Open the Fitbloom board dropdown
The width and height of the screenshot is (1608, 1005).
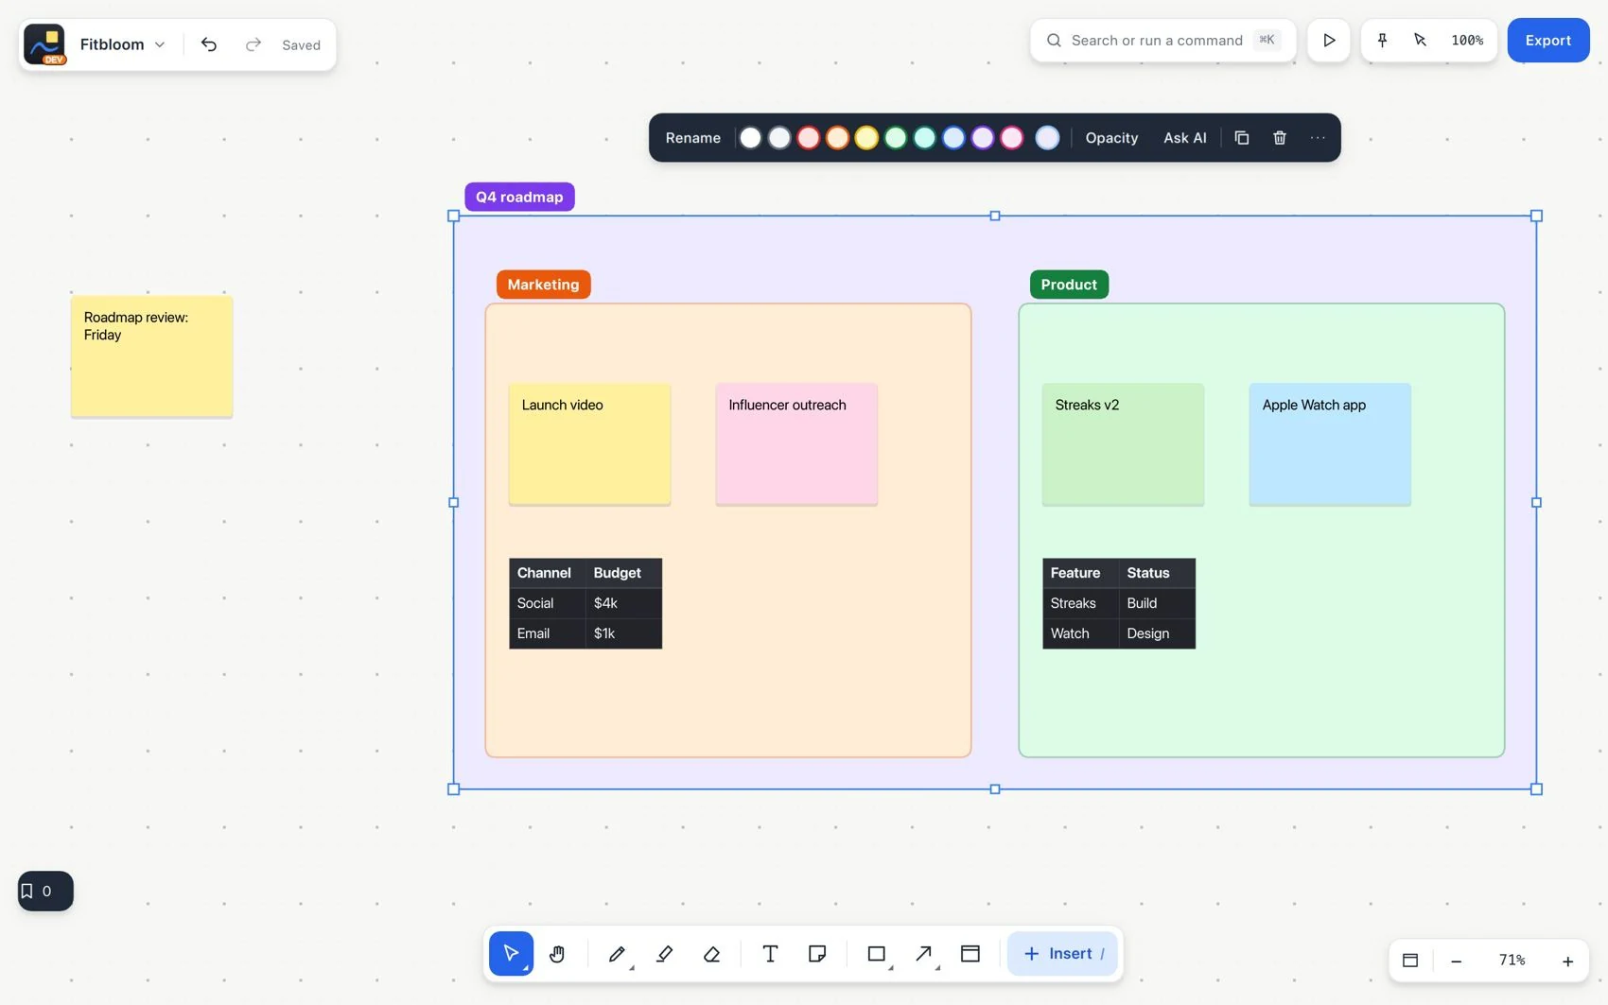tap(122, 44)
